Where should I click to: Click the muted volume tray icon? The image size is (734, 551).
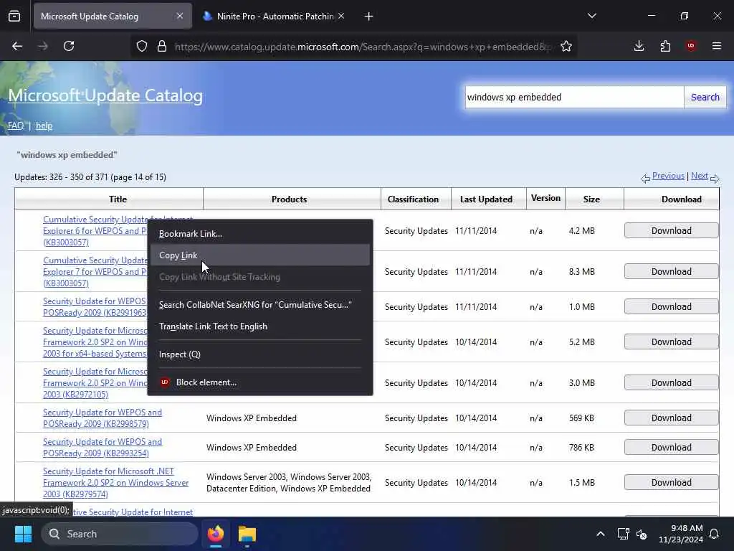tap(642, 534)
